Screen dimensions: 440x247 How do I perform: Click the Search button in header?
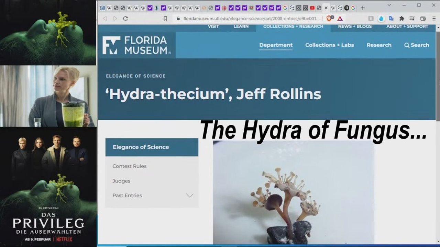click(x=417, y=45)
